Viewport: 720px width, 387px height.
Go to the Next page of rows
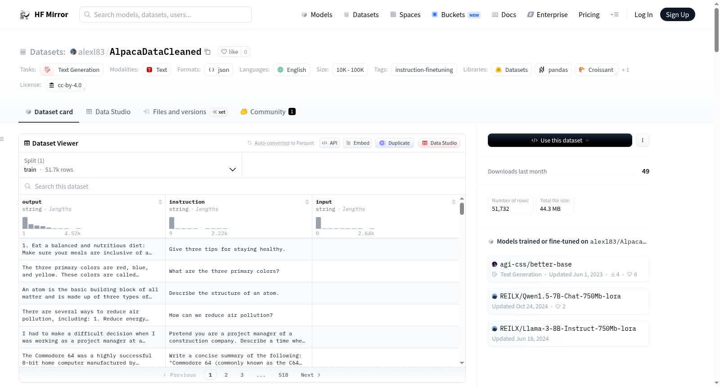pyautogui.click(x=310, y=375)
